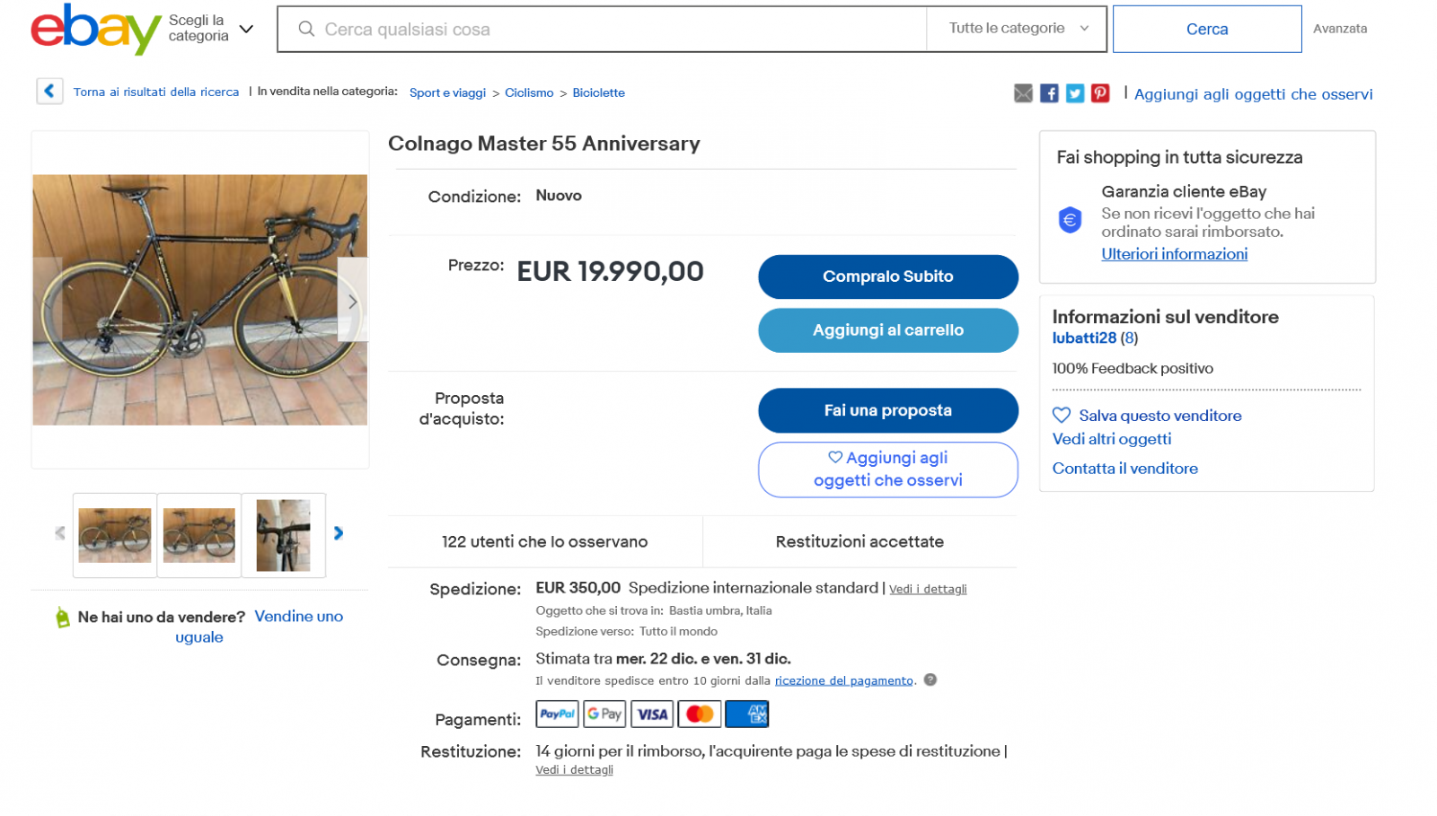Share listing on Facebook
The width and height of the screenshot is (1437, 816).
coord(1049,93)
